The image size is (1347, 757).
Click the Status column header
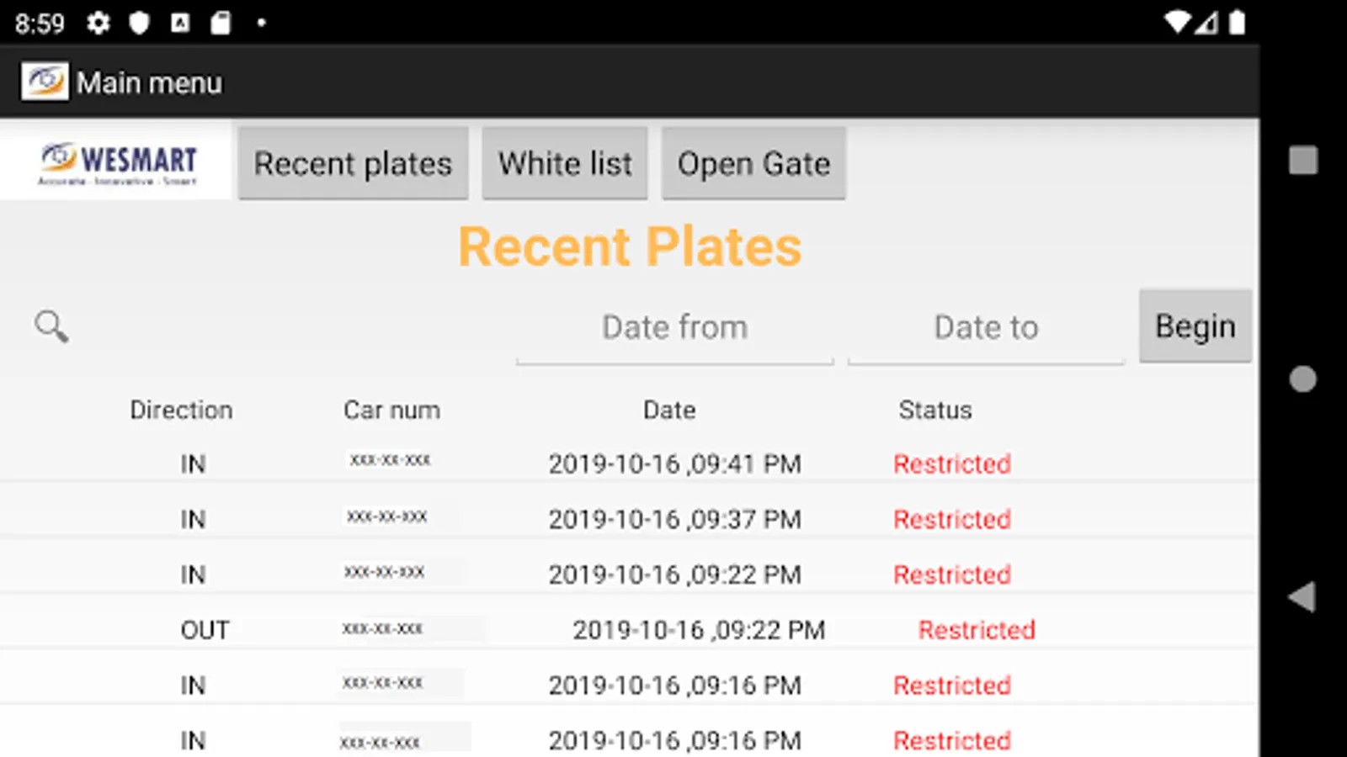click(x=935, y=410)
